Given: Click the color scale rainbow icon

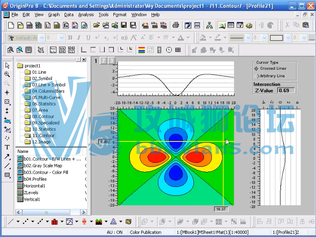Looking at the screenshot, I should pos(142,50).
